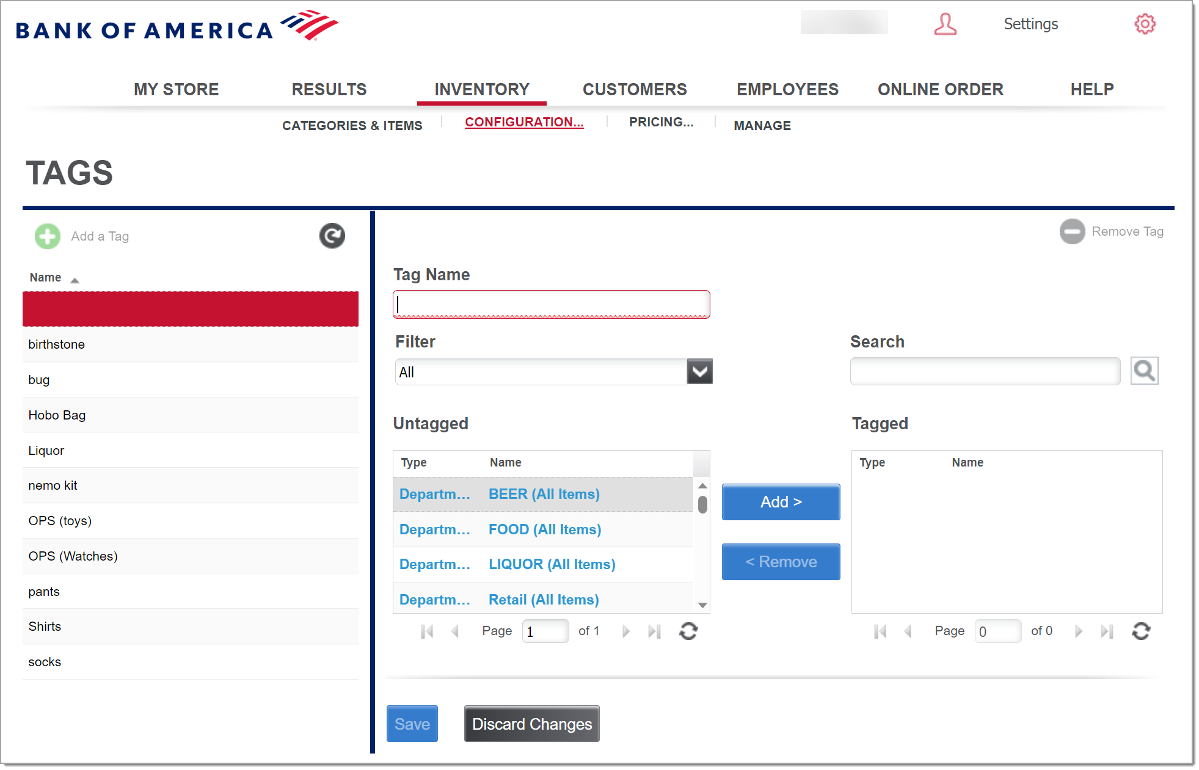Click the search magnifier icon

(x=1144, y=371)
